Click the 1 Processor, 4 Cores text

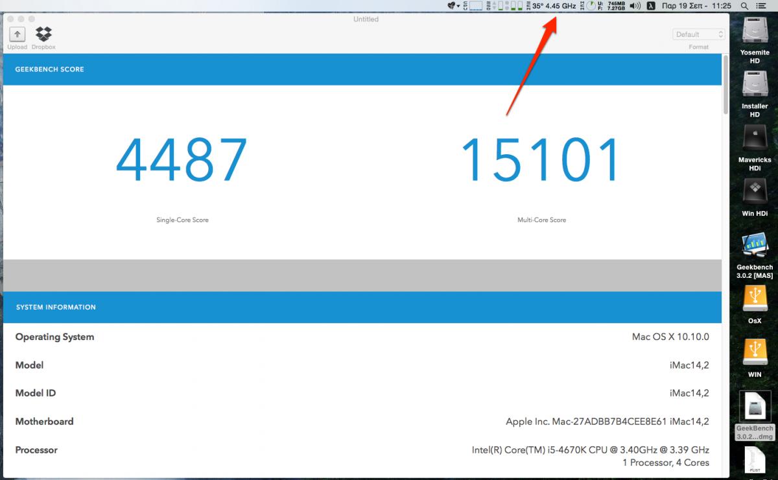coord(666,463)
